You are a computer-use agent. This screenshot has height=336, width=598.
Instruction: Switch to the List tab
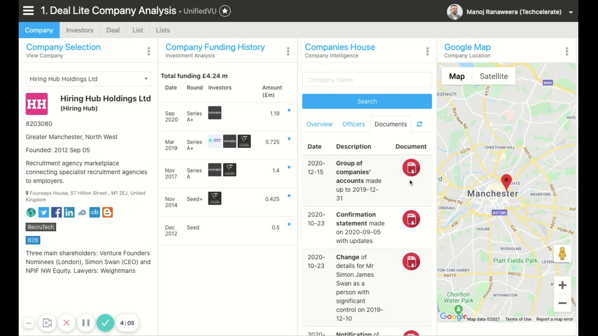pyautogui.click(x=137, y=30)
